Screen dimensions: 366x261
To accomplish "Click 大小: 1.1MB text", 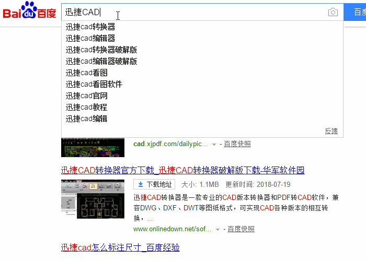I will click(x=200, y=185).
